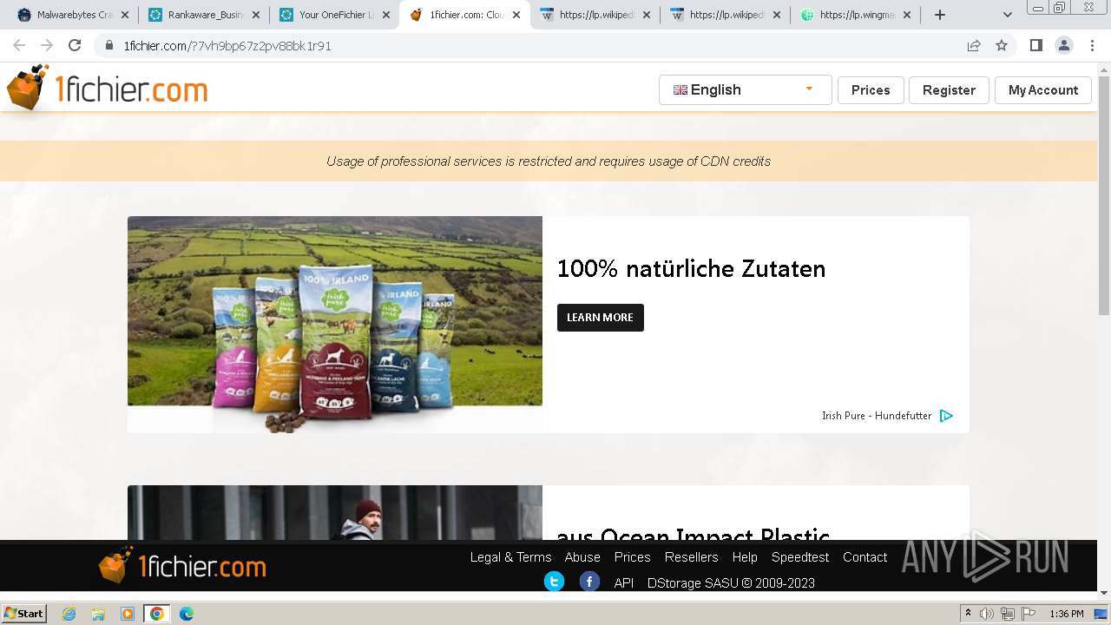1111x625 pixels.
Task: Click the Chrome taskbar icon
Action: pyautogui.click(x=157, y=614)
